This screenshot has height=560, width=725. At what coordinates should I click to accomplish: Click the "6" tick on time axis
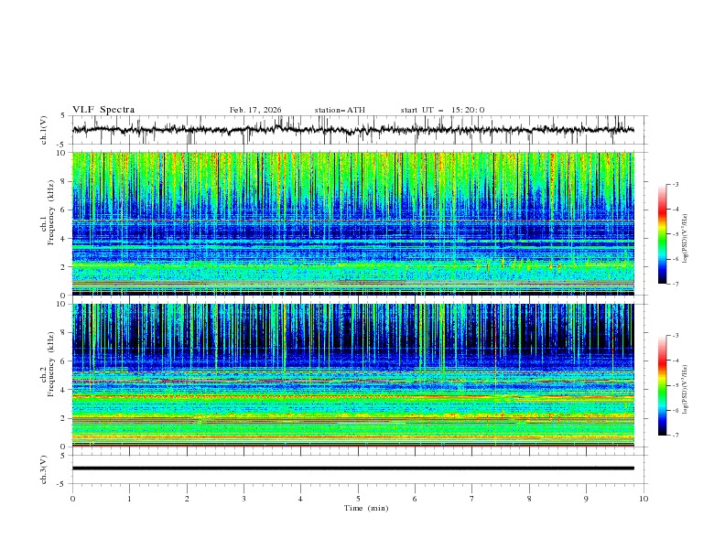pos(415,499)
